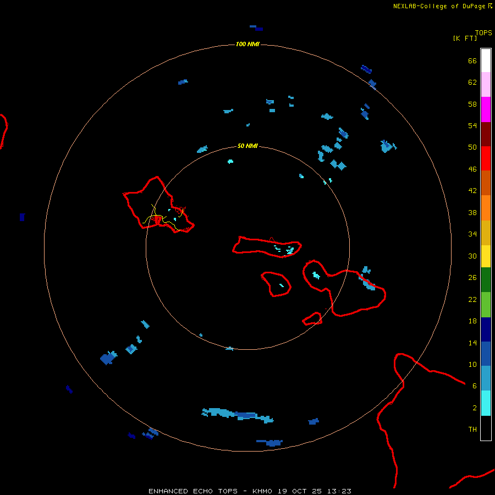Viewport: 495px width, 495px height.
Task: Select the magenta legend swatch
Action: click(x=486, y=109)
